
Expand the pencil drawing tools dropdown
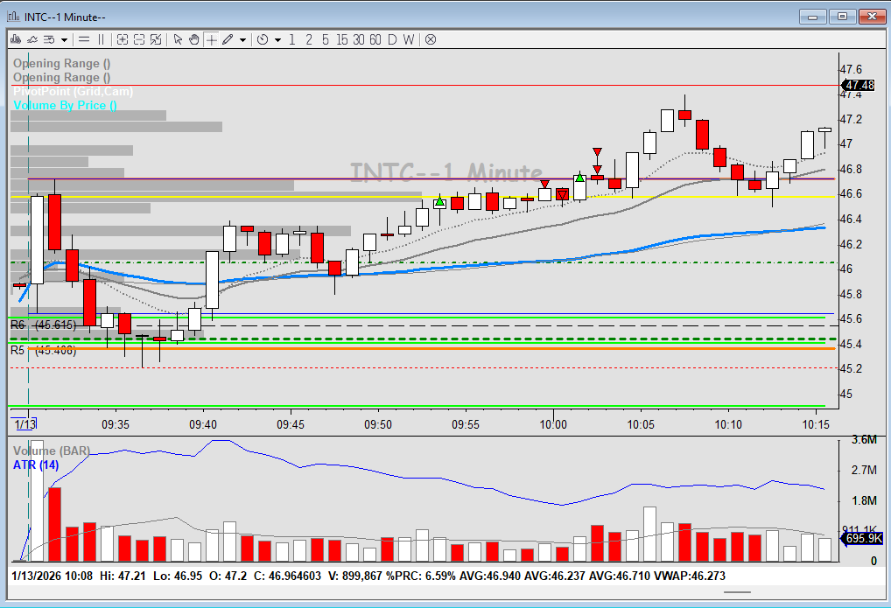(x=242, y=39)
